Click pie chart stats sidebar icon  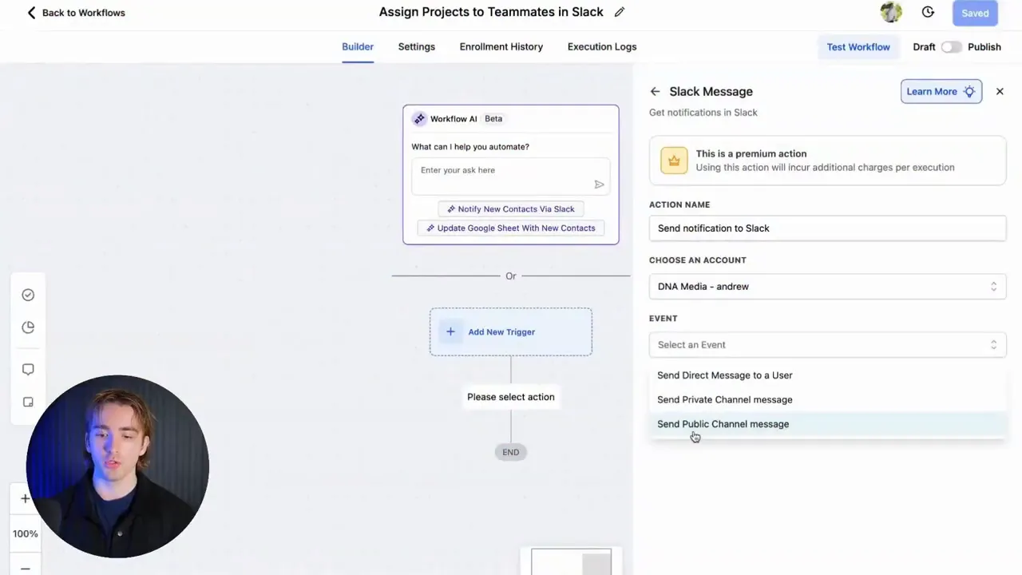28,327
